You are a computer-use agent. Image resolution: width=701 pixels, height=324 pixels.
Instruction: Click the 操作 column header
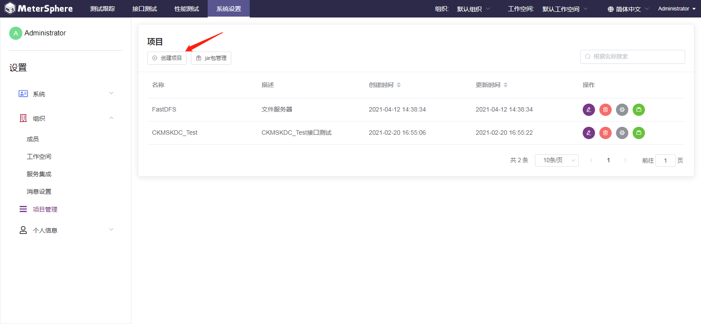tap(589, 85)
